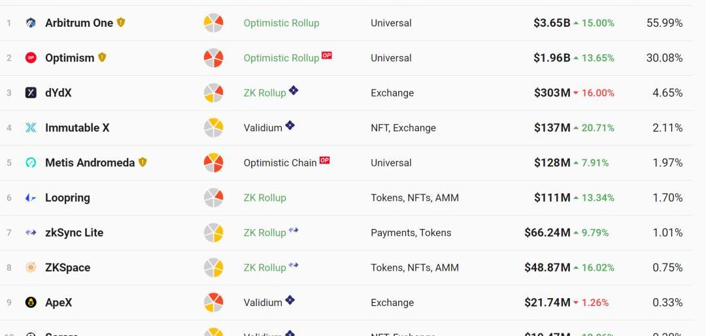Open the Arbitrum One risk pie chart
The image size is (706, 336).
[x=214, y=23]
